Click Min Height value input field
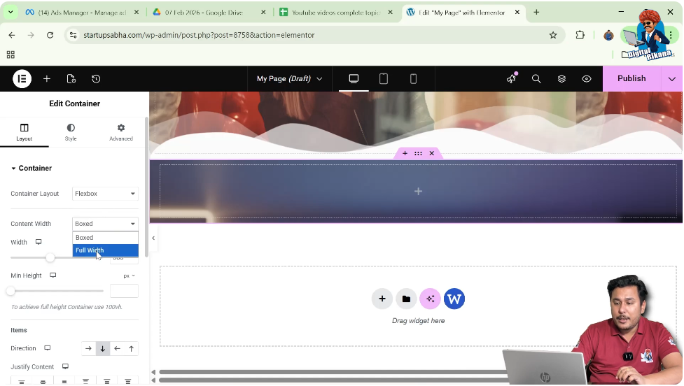The width and height of the screenshot is (684, 386). [124, 291]
